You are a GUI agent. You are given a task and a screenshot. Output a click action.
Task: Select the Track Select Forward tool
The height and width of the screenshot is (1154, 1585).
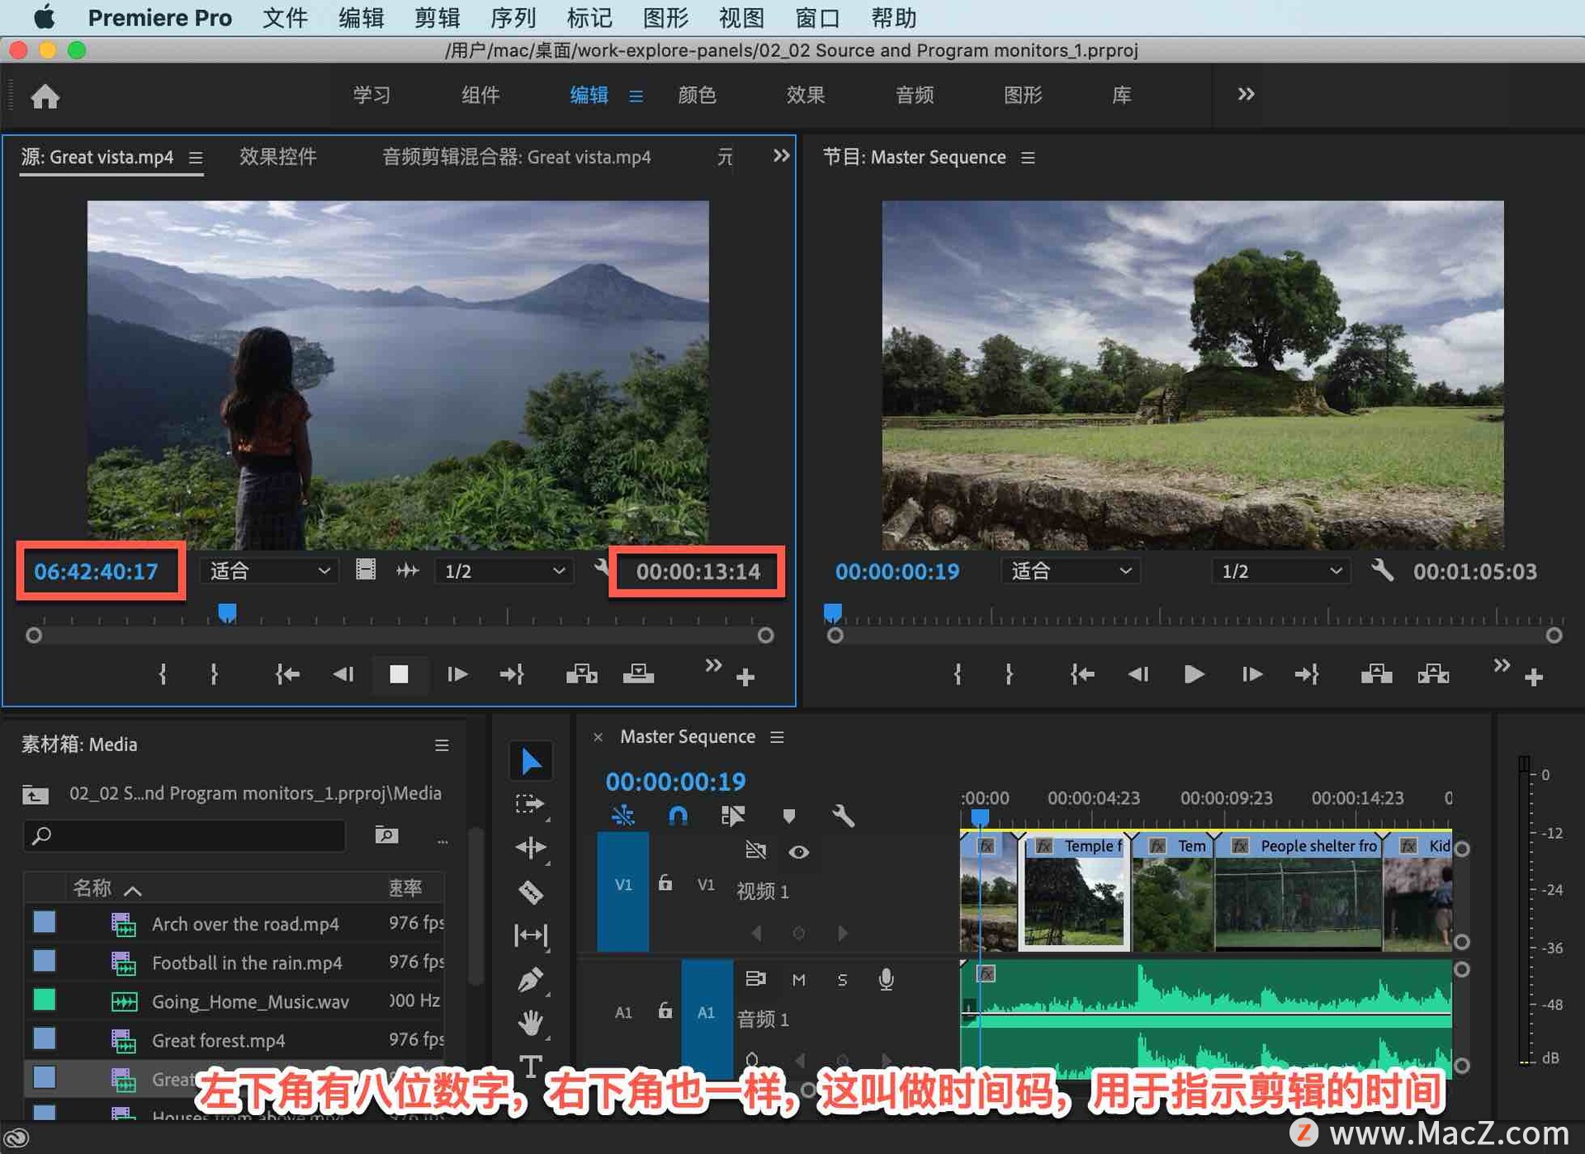pyautogui.click(x=530, y=804)
